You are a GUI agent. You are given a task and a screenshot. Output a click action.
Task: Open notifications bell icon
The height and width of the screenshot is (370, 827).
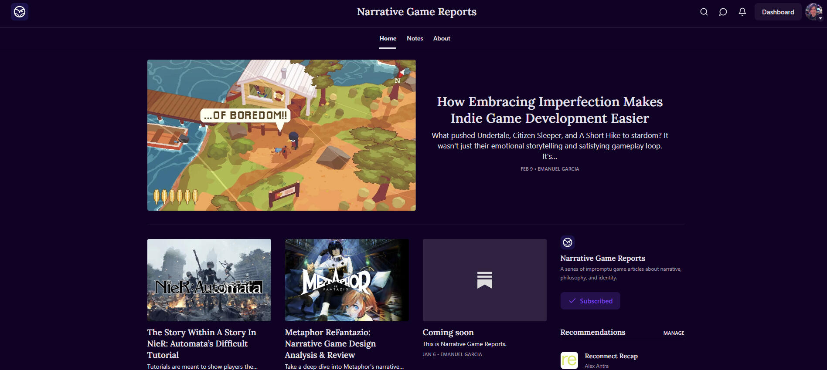pos(742,12)
